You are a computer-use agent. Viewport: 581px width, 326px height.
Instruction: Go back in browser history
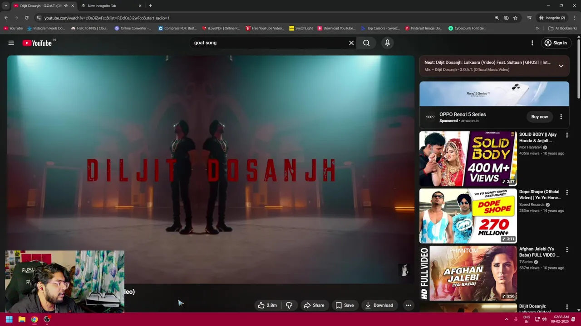(6, 18)
